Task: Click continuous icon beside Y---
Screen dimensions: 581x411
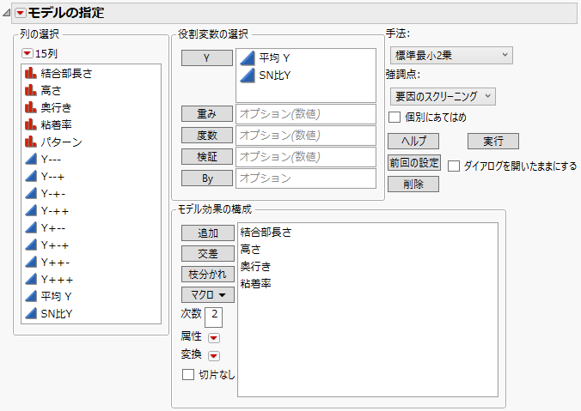Action: click(31, 159)
